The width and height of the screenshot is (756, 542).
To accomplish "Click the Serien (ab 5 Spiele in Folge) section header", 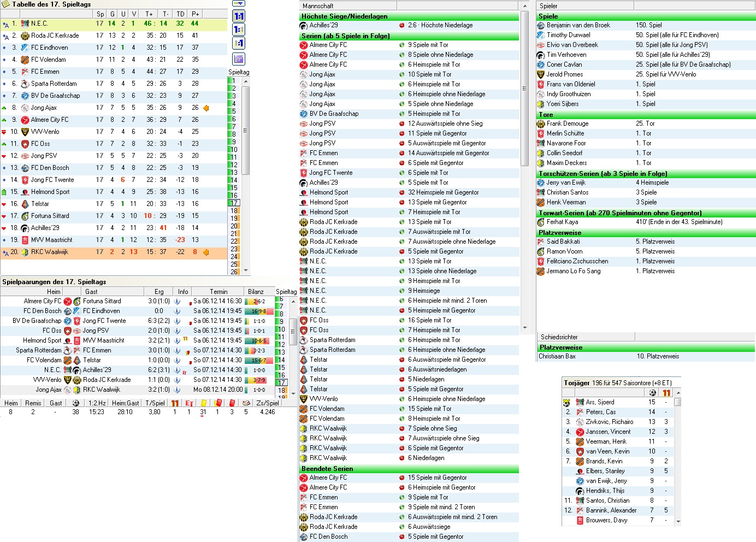I will tap(409, 36).
